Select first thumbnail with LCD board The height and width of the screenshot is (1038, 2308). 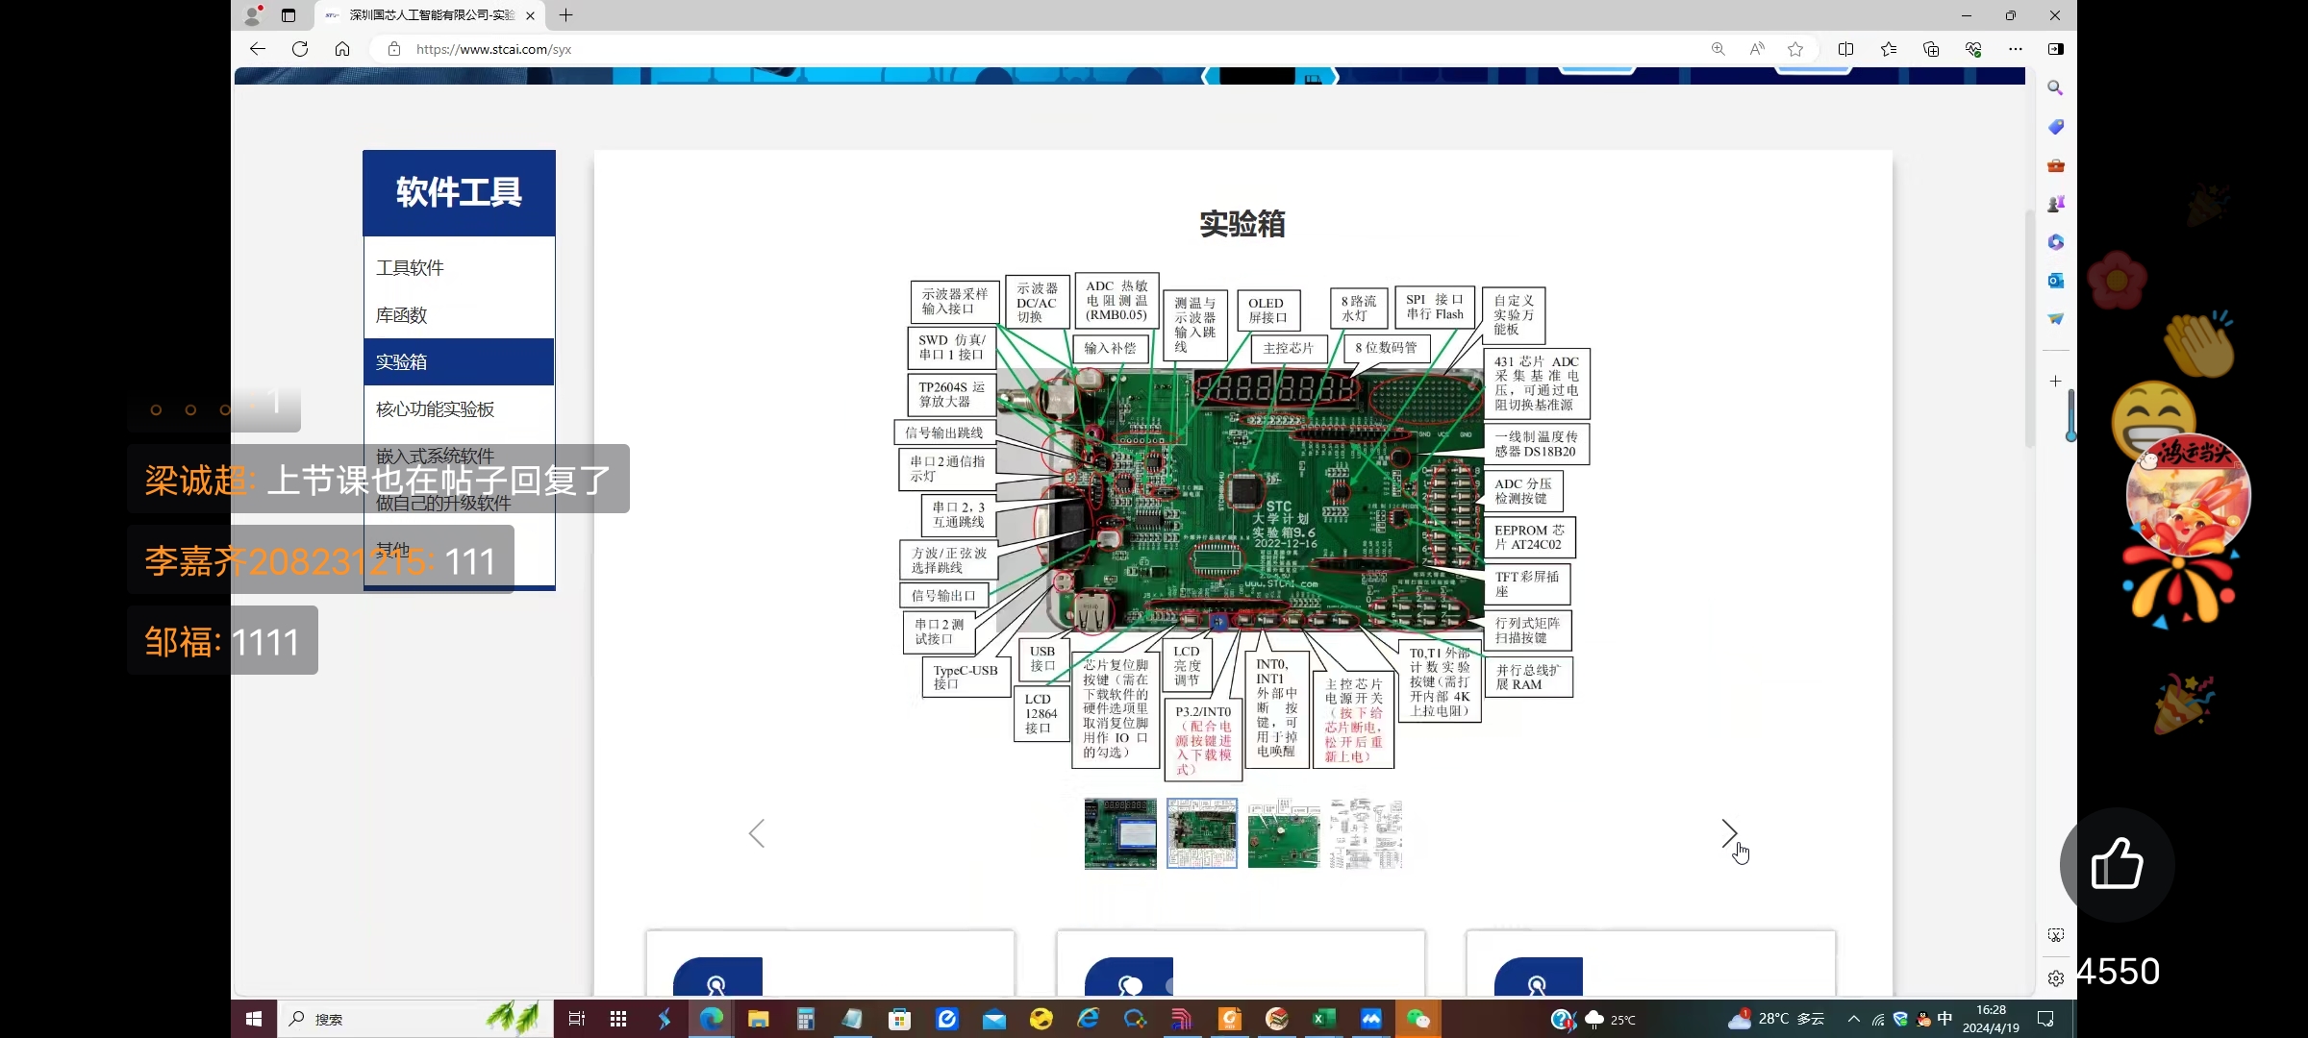1120,833
